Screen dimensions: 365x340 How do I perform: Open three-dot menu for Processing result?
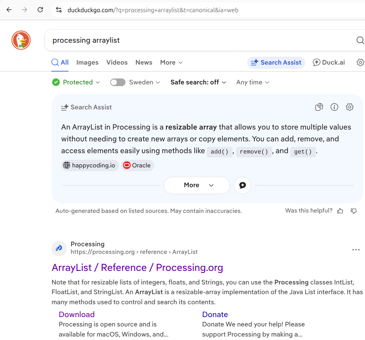[x=356, y=250]
